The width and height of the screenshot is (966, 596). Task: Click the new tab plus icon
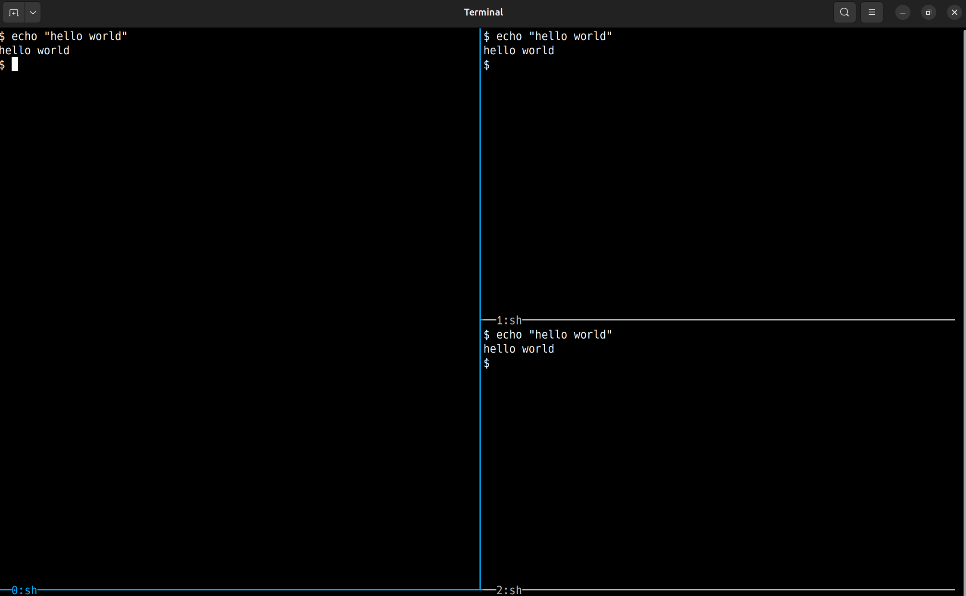click(x=14, y=12)
